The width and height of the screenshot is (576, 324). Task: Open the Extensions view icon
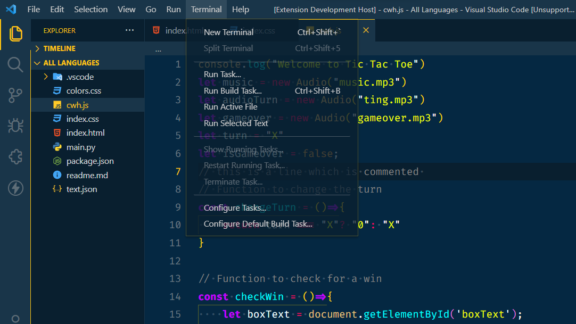(15, 157)
